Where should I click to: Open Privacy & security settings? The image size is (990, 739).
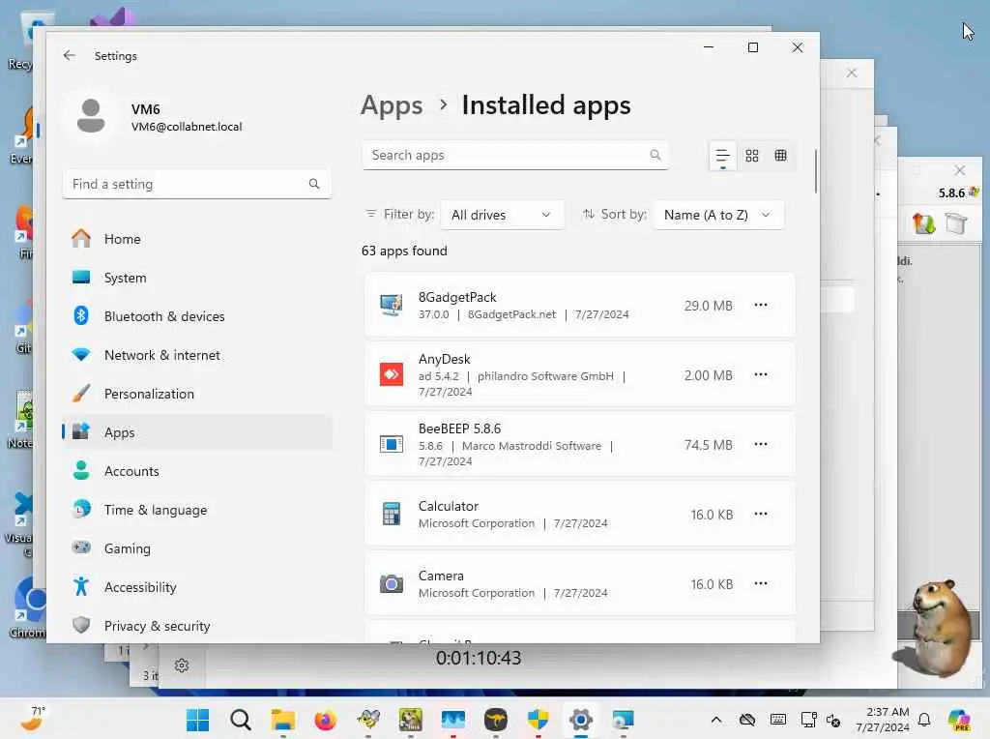point(197,625)
